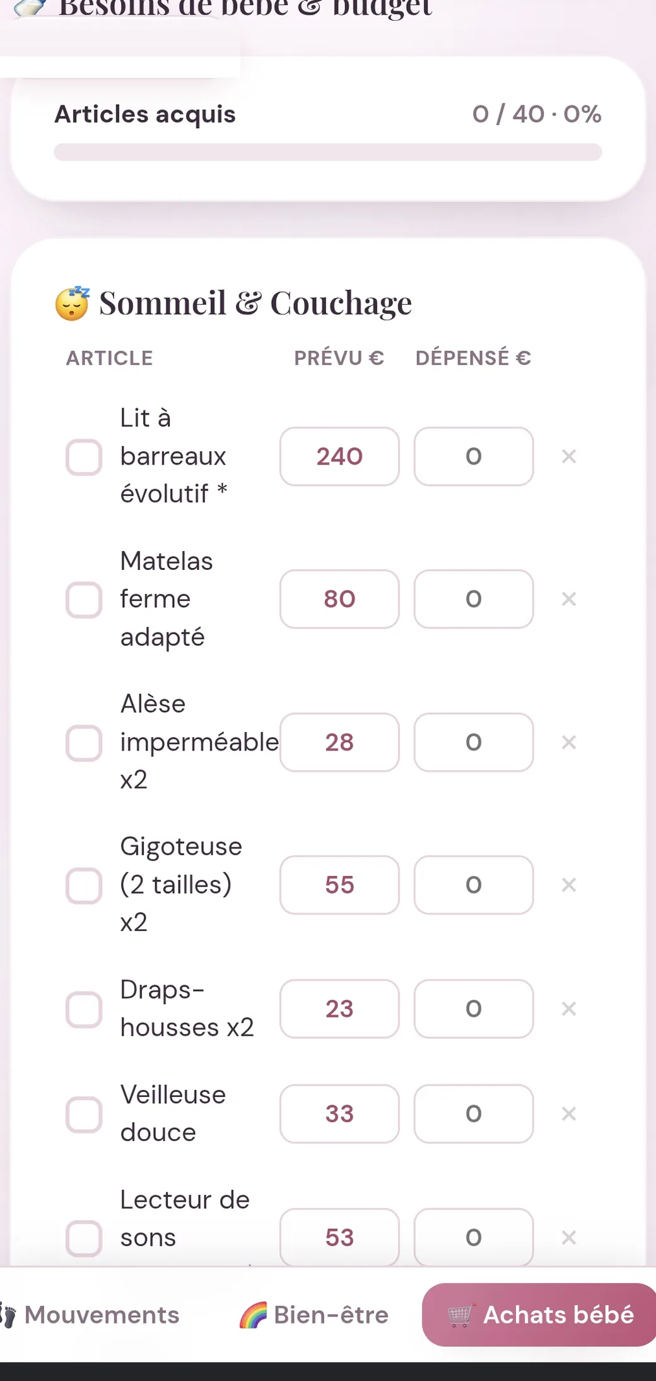
Task: Select the Achats bébé tab
Action: 539,1315
